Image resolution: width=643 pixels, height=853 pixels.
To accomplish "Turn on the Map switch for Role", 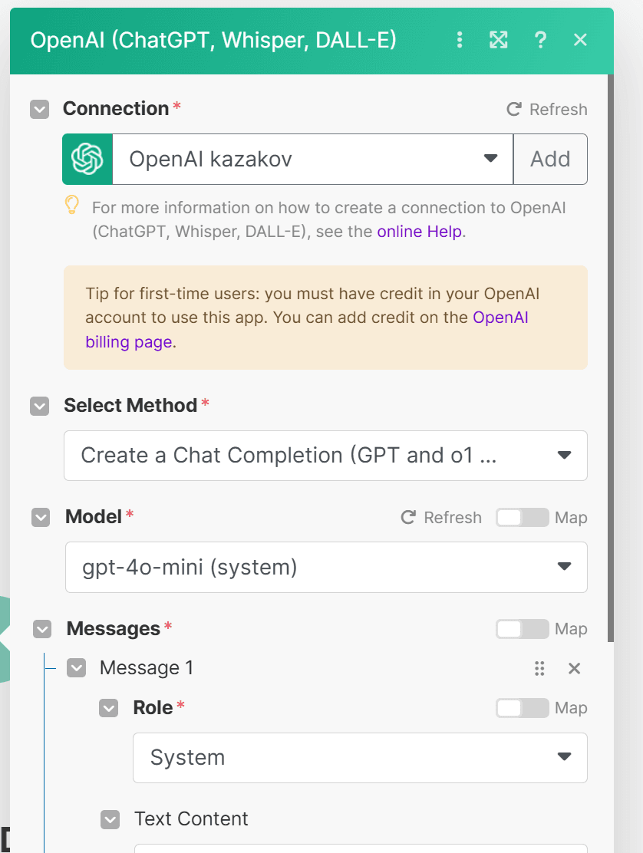I will click(523, 708).
